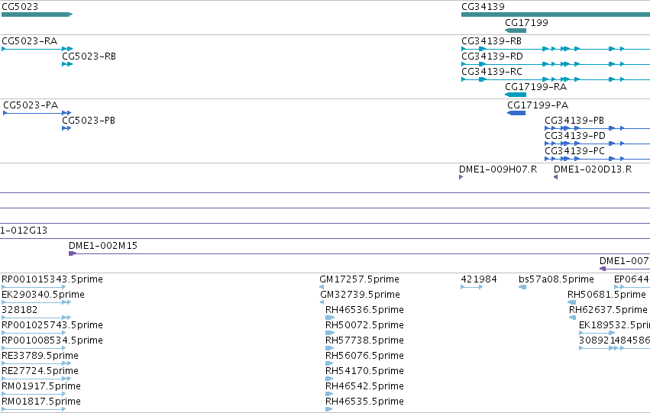650x413 pixels.
Task: Click the CG5023-PB protein label
Action: 89,121
